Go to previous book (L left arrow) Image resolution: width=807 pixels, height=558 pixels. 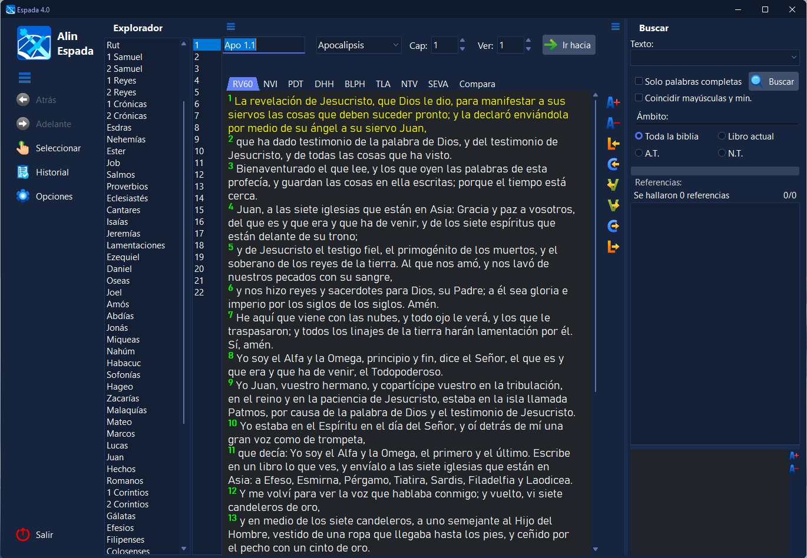click(x=613, y=144)
